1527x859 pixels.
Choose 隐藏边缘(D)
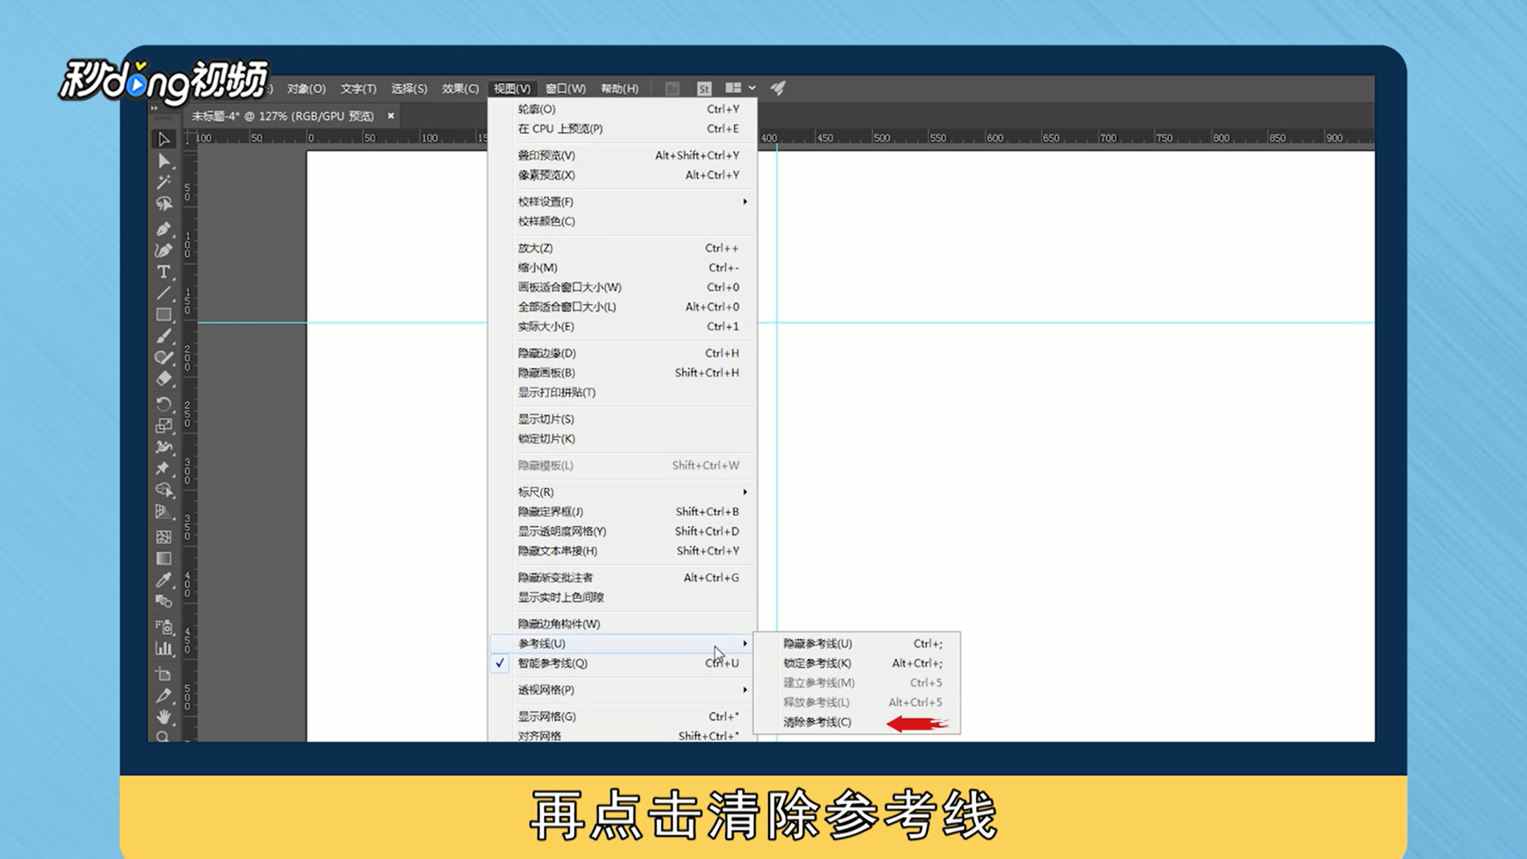point(623,353)
